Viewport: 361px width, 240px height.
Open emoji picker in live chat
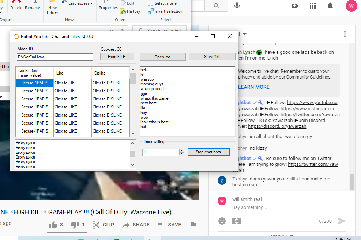point(222,221)
